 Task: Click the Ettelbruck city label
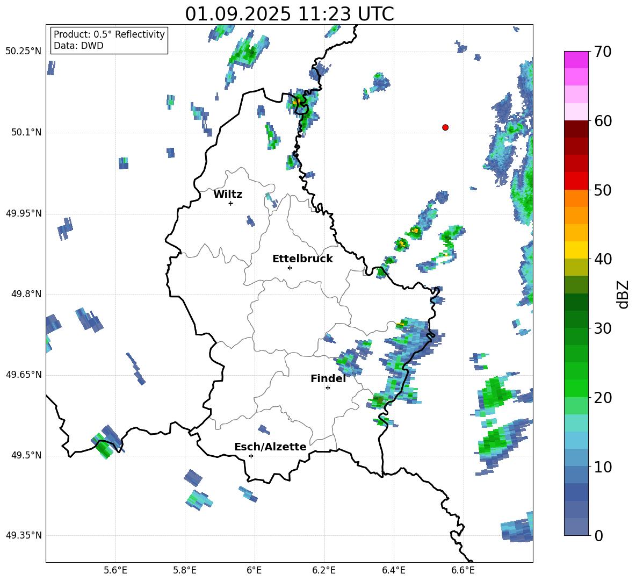click(302, 259)
